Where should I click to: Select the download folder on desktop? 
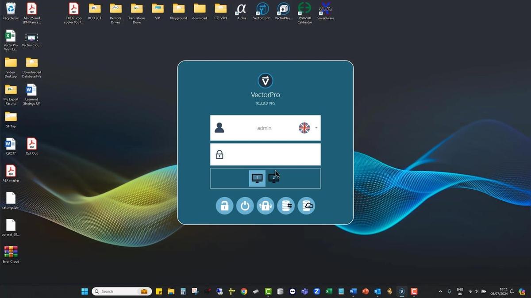(x=200, y=12)
